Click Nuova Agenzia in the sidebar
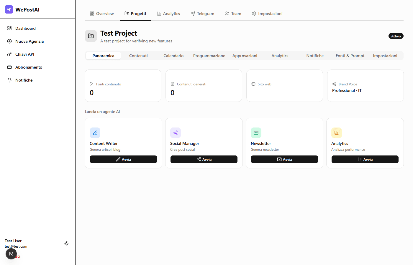 pyautogui.click(x=29, y=41)
